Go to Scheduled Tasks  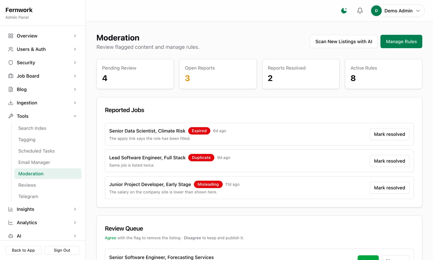pos(48,151)
